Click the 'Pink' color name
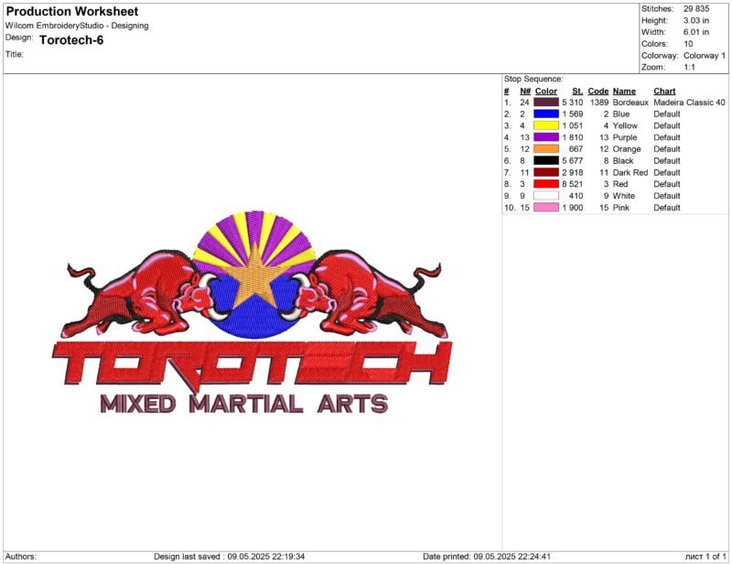The image size is (732, 564). (x=621, y=208)
